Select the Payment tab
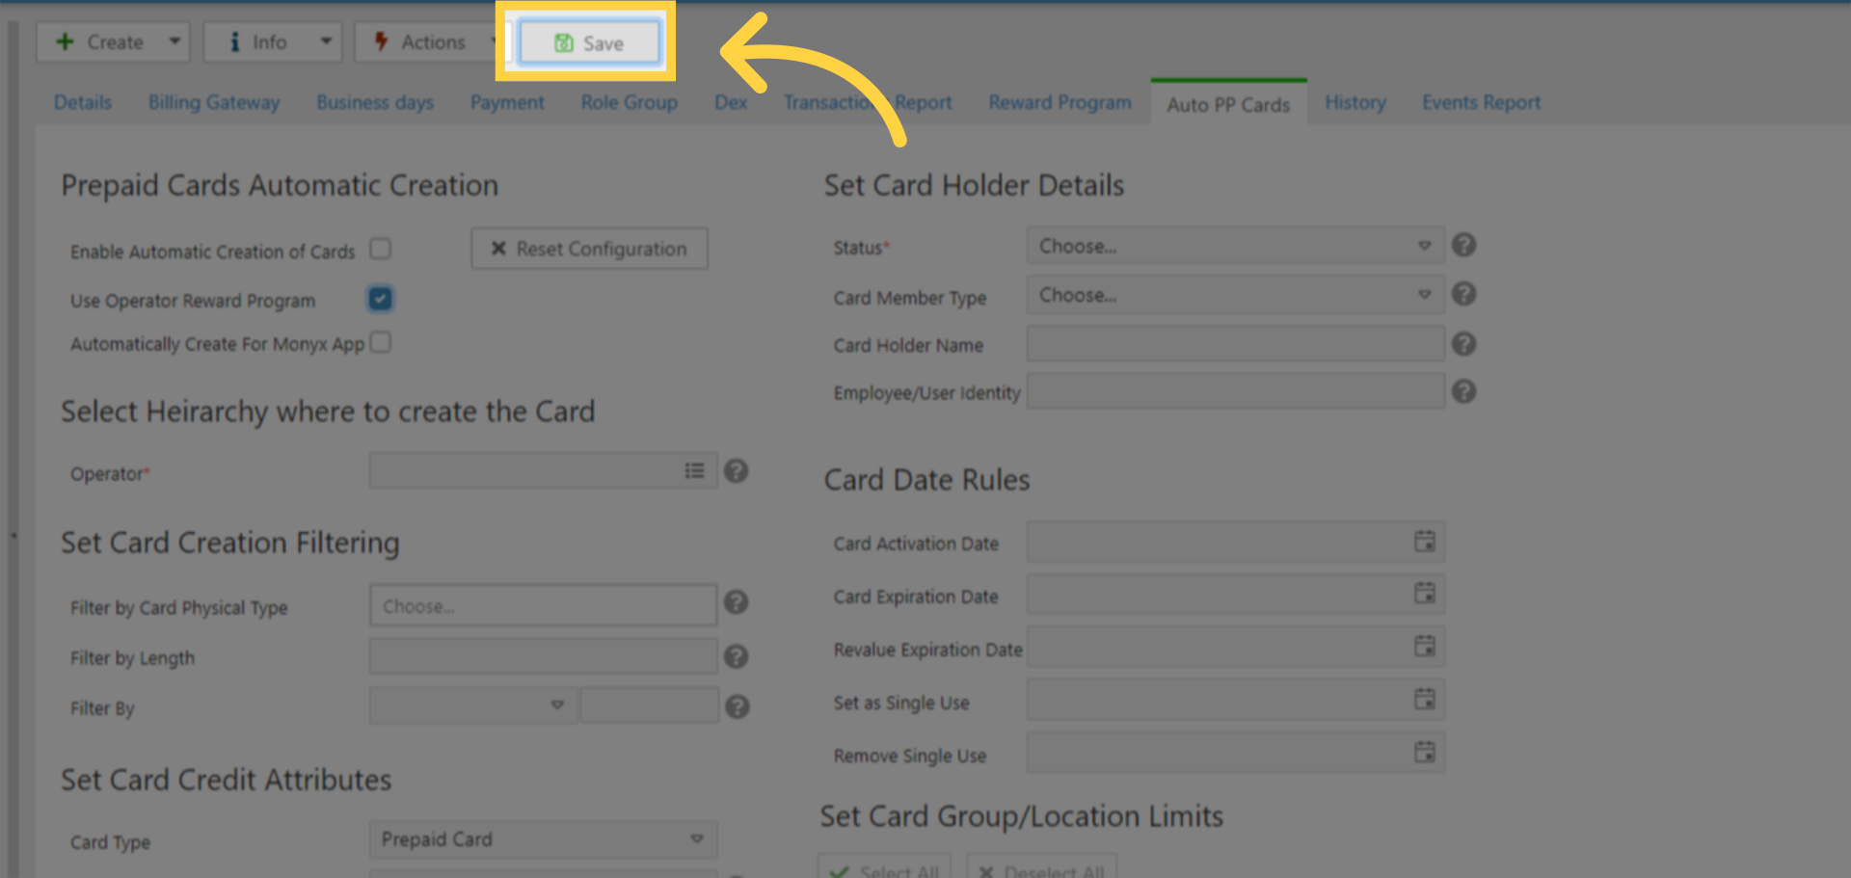The image size is (1851, 878). point(507,102)
